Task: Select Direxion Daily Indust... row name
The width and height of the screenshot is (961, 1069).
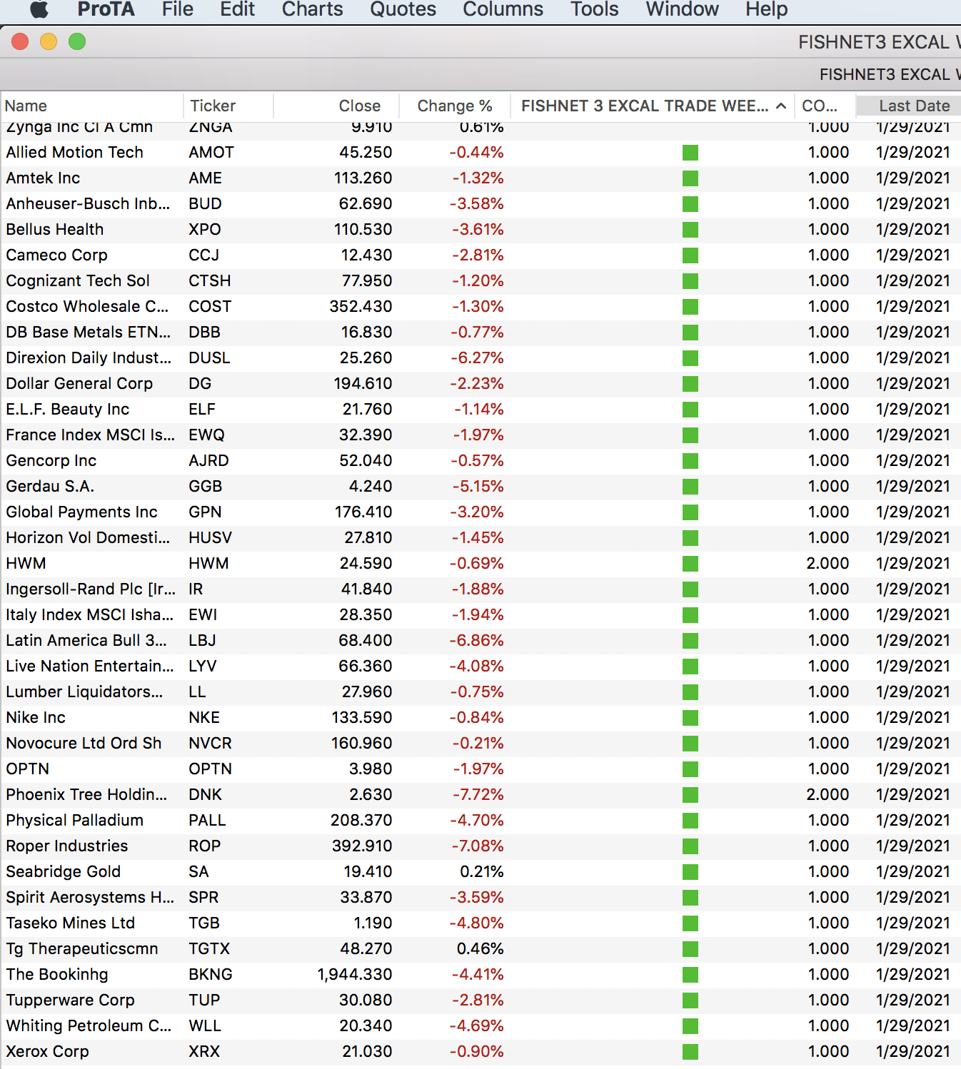Action: (89, 358)
